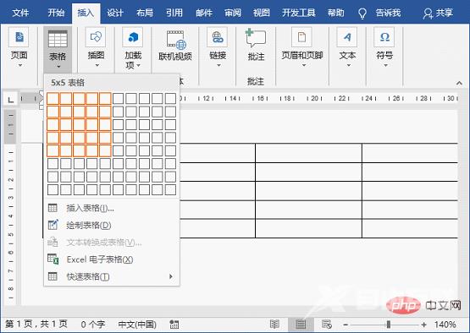Switch to the 设计 (Design) tab
The width and height of the screenshot is (470, 333).
(x=115, y=13)
